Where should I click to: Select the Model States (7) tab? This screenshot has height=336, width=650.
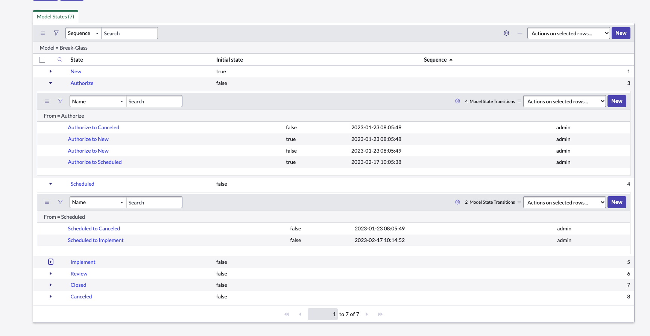(x=55, y=17)
